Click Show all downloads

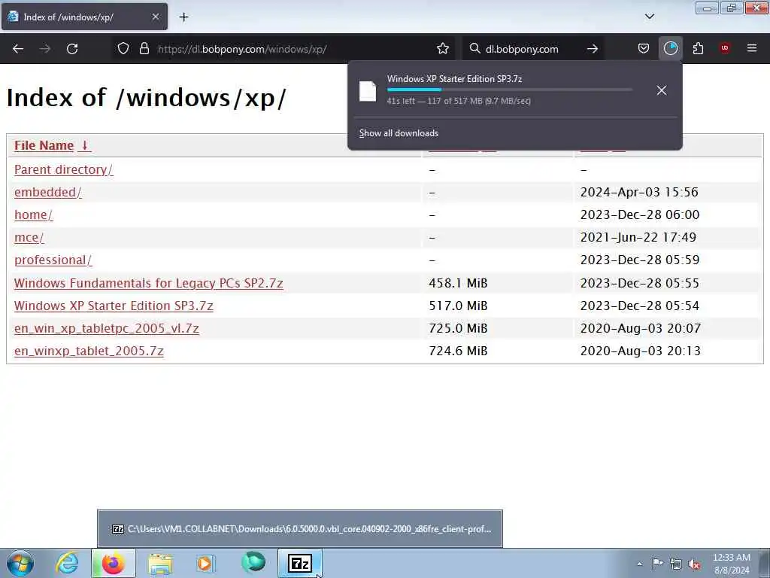point(399,133)
